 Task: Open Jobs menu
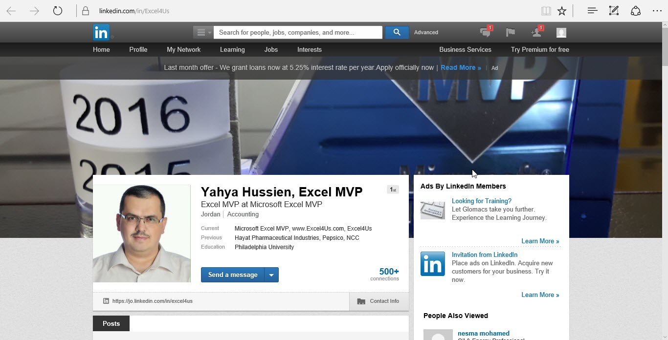click(271, 49)
